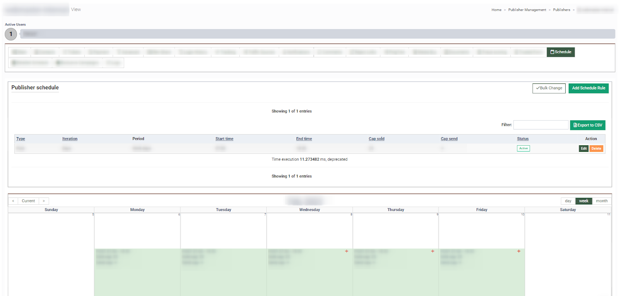The width and height of the screenshot is (619, 296).
Task: Open Bulk Change with the checkmark
Action: click(x=549, y=88)
